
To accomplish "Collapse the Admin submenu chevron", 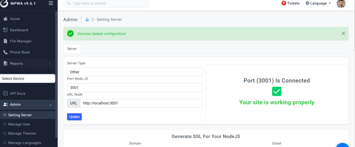I will [50, 105].
